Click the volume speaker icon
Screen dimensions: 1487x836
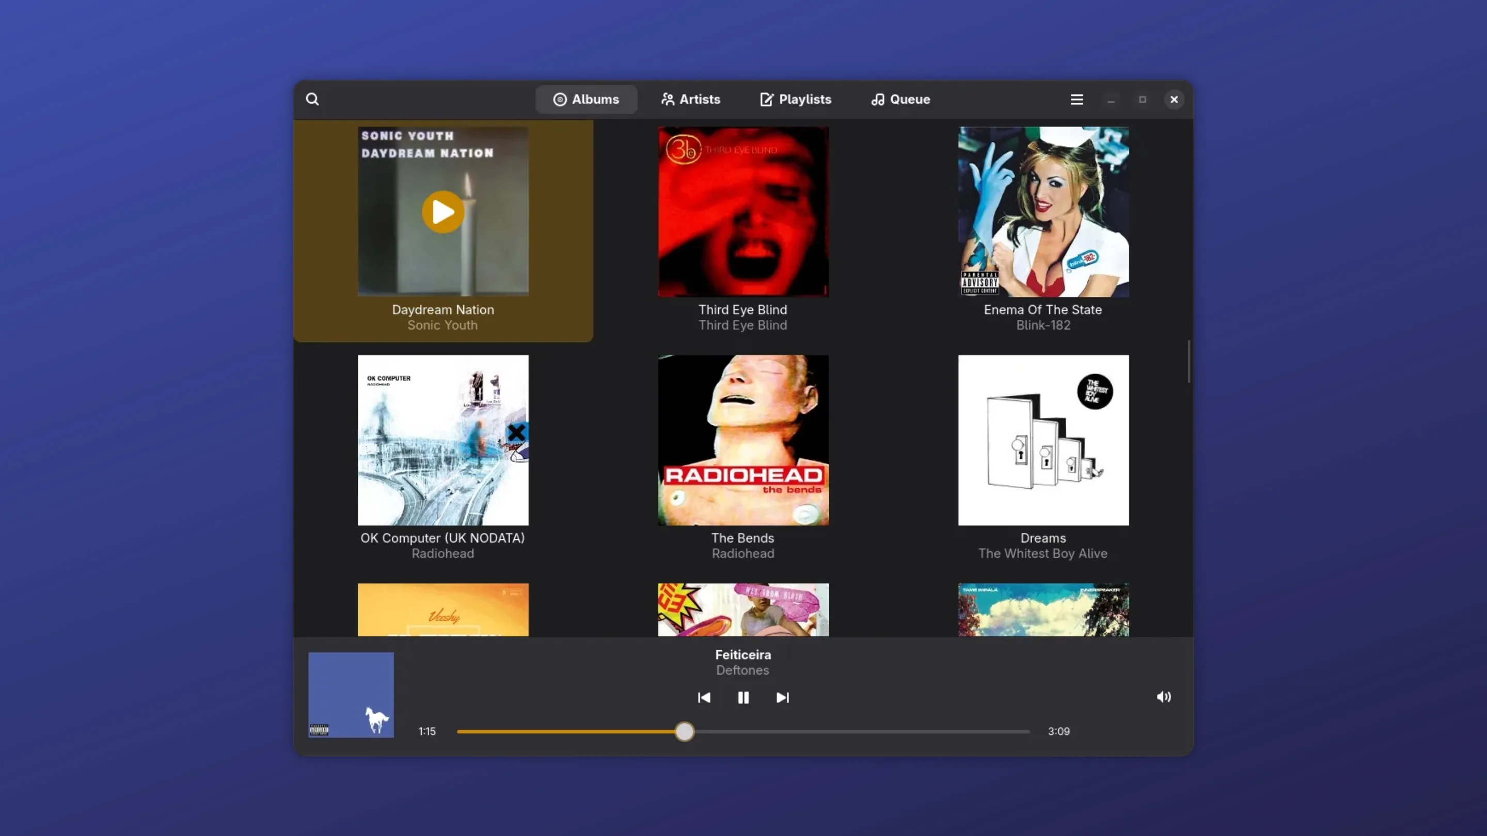point(1164,697)
